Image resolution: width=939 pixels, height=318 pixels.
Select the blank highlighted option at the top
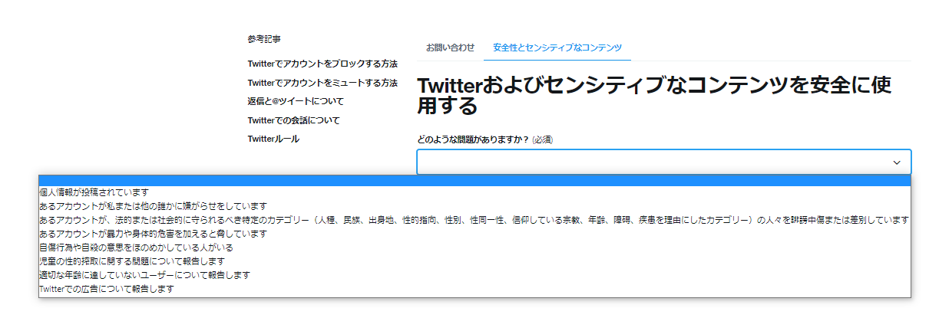(x=474, y=181)
